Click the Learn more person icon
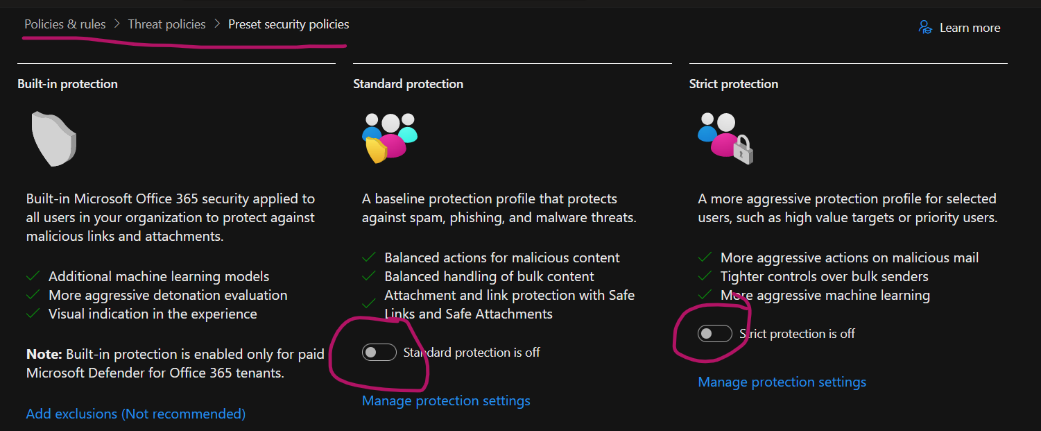 (x=925, y=27)
